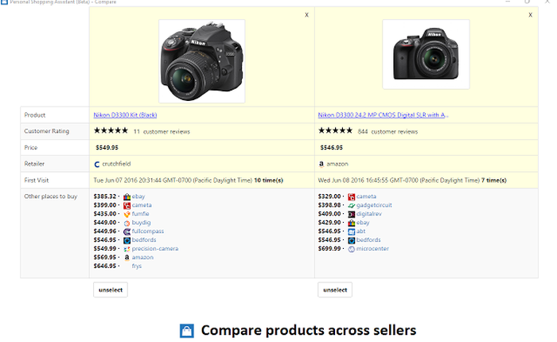Click the Fullcompass icon beside $449.96
Screen dimensions: 557x342
point(127,231)
